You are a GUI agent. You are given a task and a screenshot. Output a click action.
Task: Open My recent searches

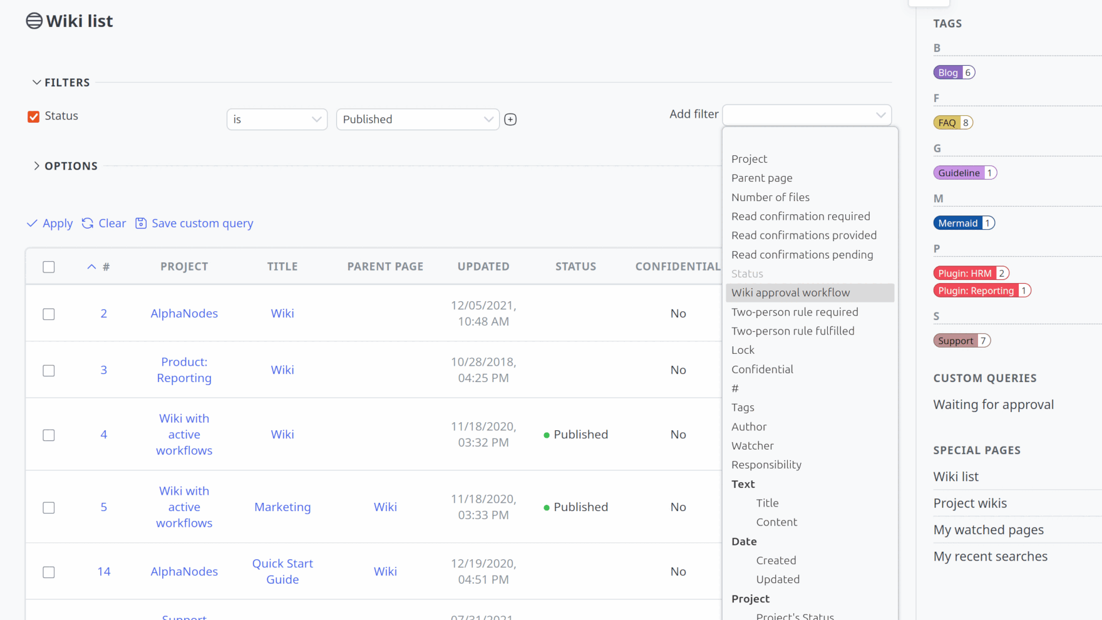pyautogui.click(x=990, y=556)
